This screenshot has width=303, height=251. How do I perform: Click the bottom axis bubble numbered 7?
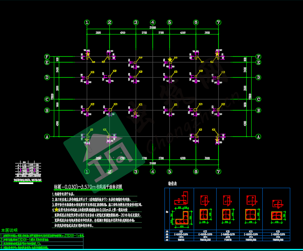pyautogui.click(x=218, y=171)
